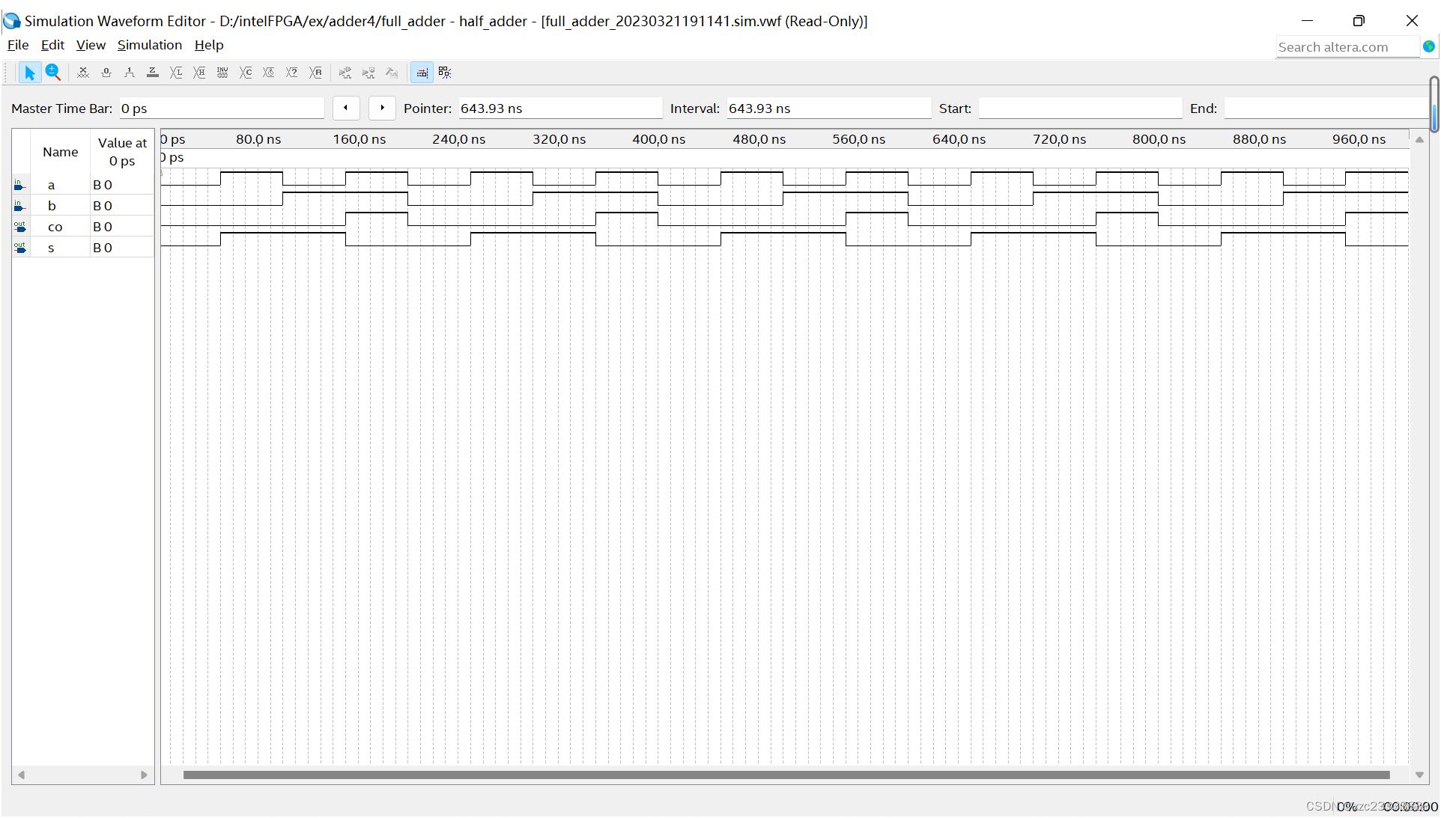
Task: Click the Start time field
Action: 1080,109
